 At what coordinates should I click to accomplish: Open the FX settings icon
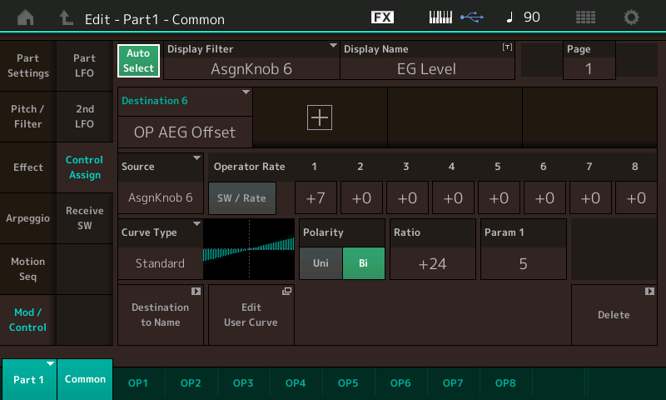click(x=382, y=17)
